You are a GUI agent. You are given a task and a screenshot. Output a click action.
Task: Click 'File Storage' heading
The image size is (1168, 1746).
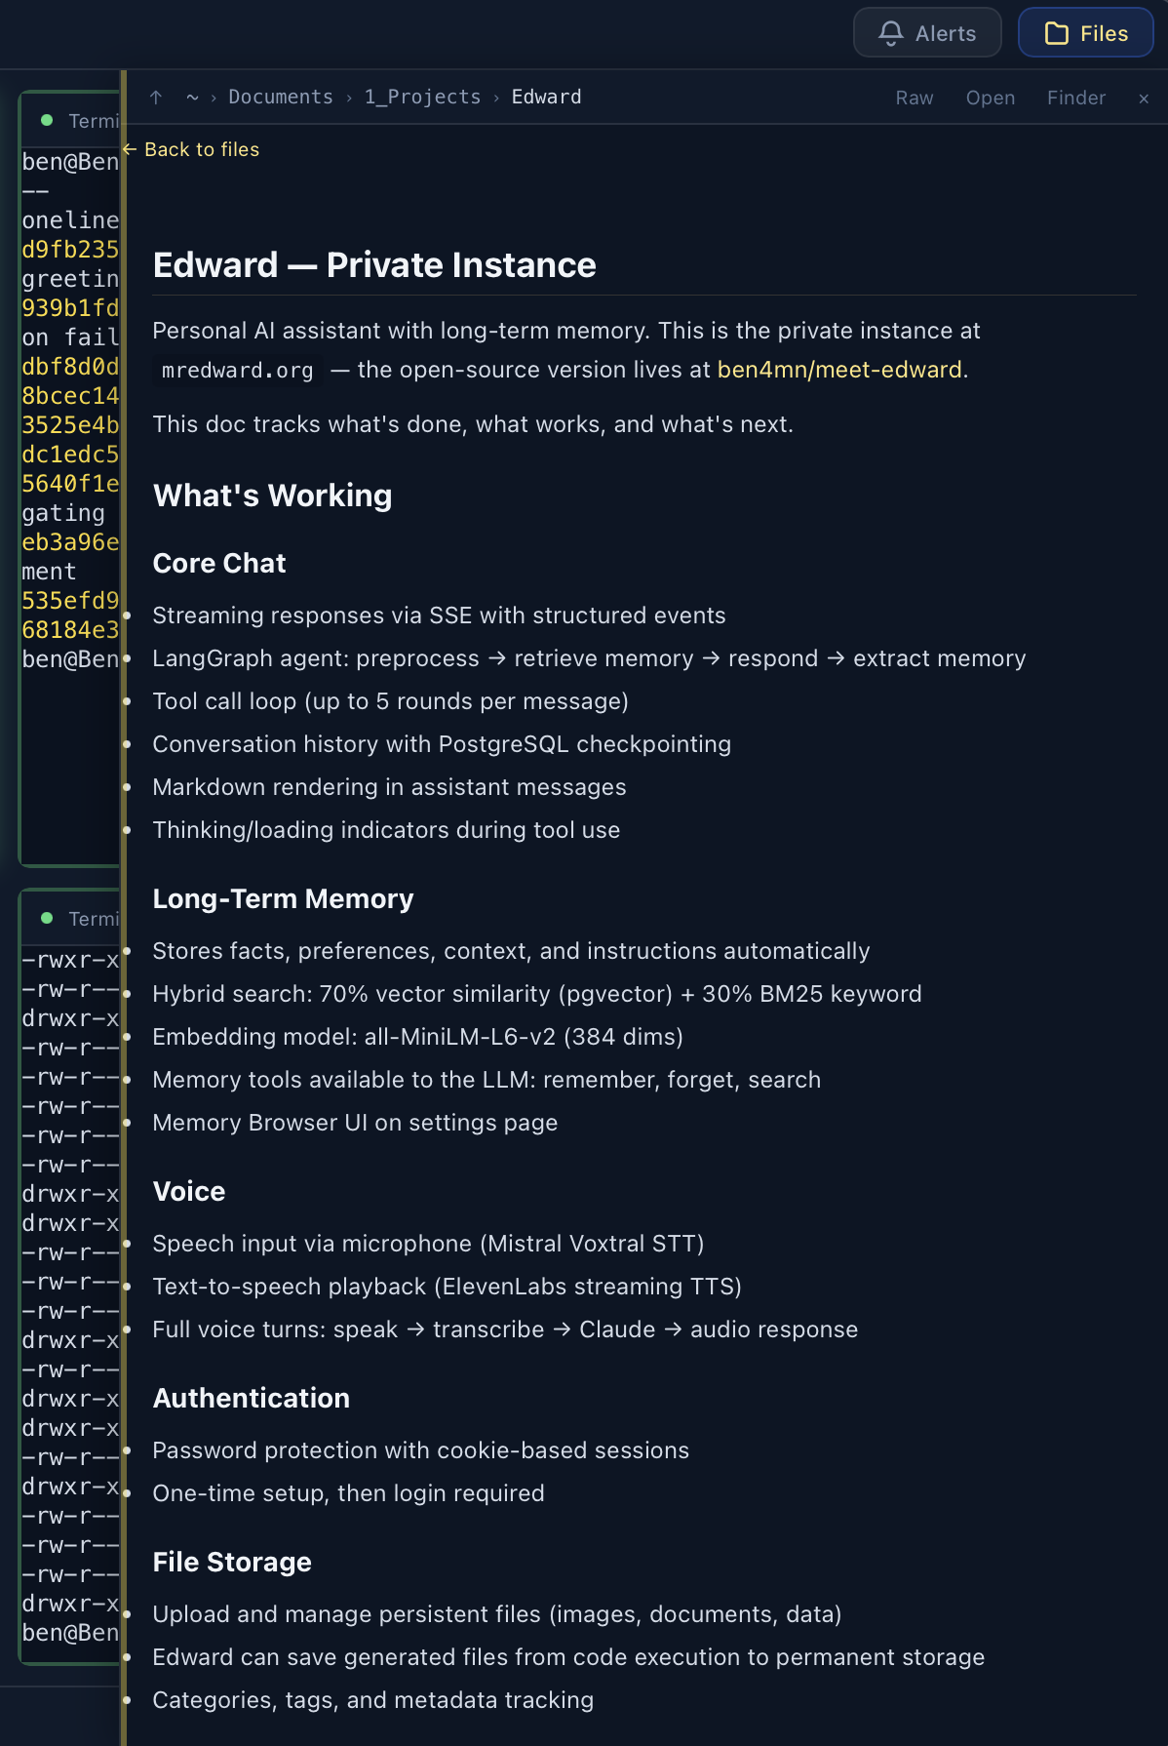tap(232, 1563)
